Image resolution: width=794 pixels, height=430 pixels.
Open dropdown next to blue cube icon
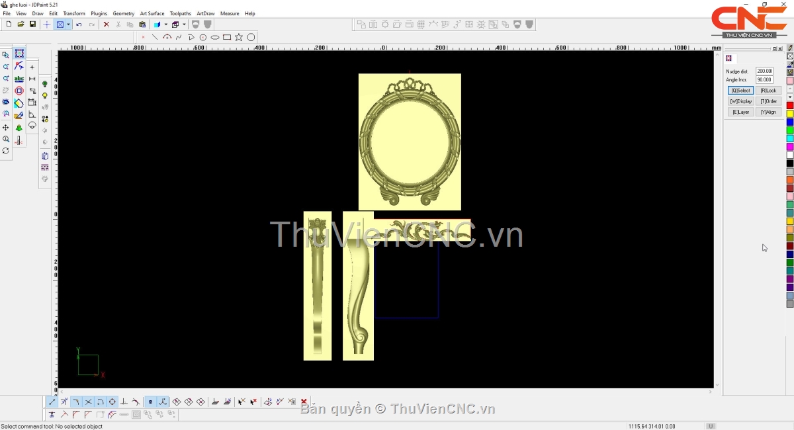point(165,24)
